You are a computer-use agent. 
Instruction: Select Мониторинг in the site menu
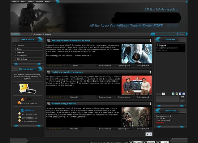28,56
